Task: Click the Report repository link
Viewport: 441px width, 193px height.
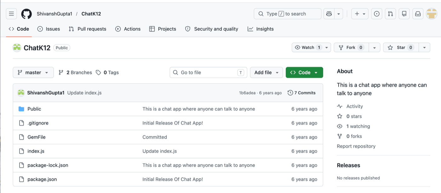Action: point(356,146)
